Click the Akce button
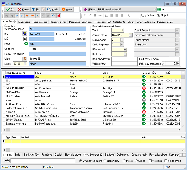 click(66, 10)
